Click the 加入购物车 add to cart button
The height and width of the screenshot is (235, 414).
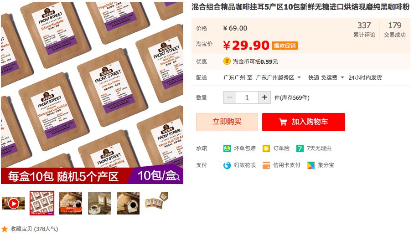point(303,122)
